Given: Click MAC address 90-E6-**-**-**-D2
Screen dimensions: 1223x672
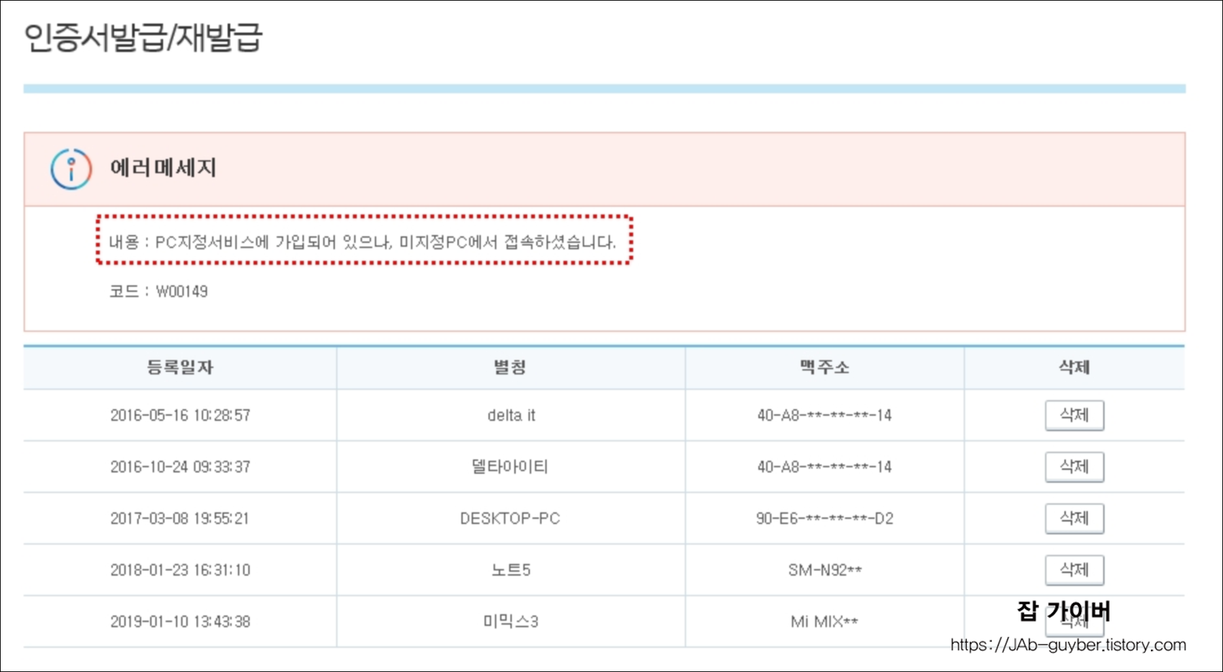Looking at the screenshot, I should coord(823,518).
